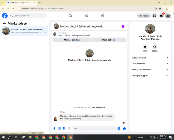Click the Mackie message bubble text

pyautogui.click(x=87, y=117)
